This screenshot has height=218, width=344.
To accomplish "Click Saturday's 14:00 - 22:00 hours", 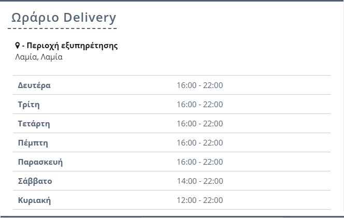I will tap(200, 181).
